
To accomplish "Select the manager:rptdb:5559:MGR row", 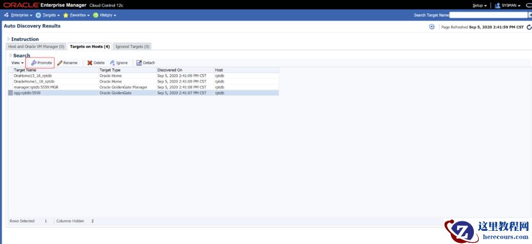I will 144,87.
